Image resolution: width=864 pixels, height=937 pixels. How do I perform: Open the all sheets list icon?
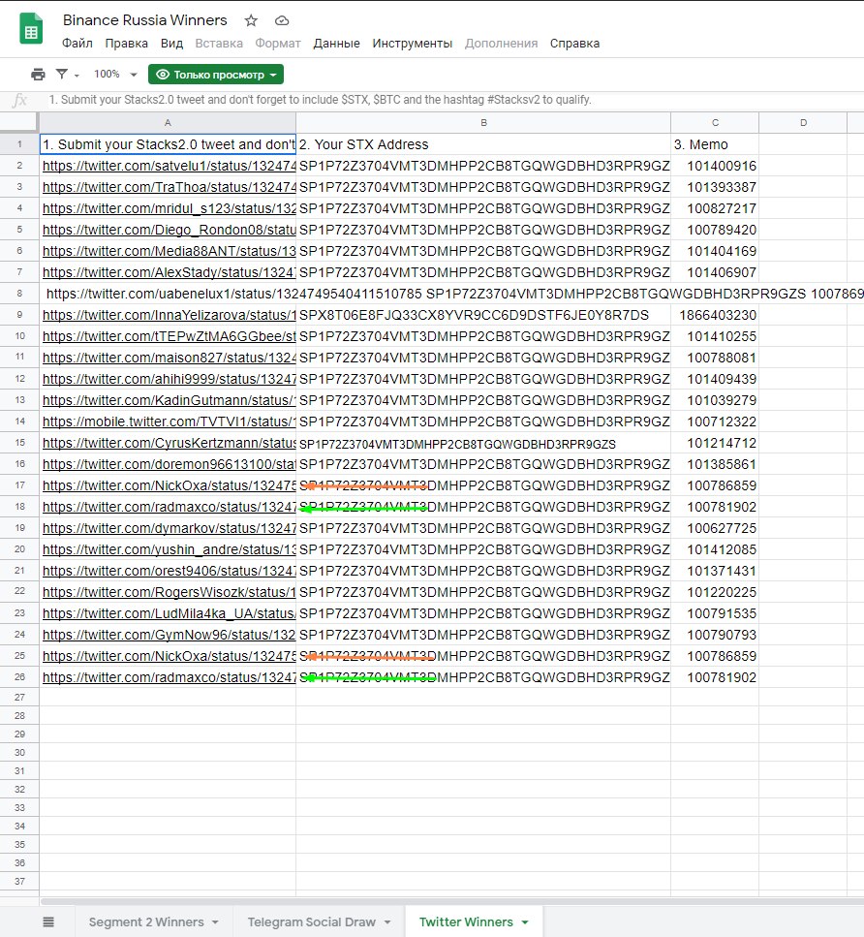pos(48,922)
